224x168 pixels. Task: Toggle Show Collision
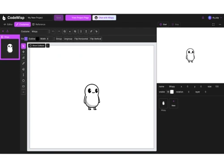coord(37,46)
